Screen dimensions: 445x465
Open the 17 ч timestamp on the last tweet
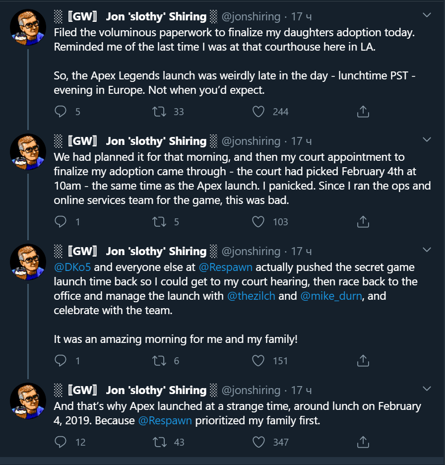point(301,391)
